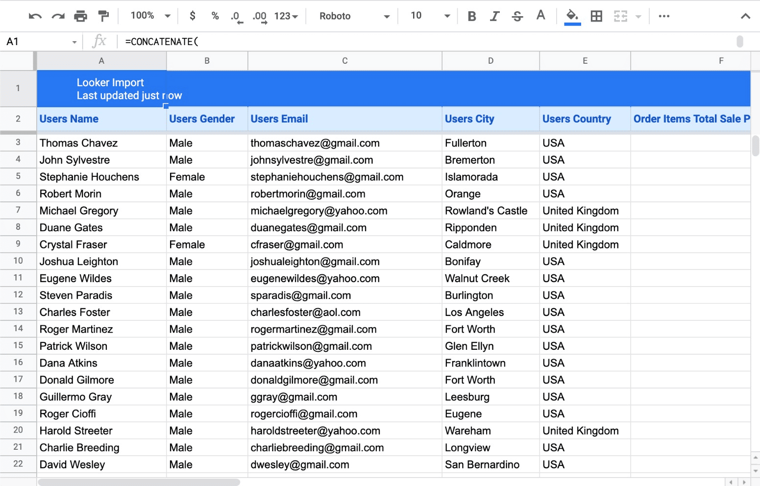Select the charlesfoster@aol.com cell

(x=345, y=312)
